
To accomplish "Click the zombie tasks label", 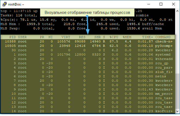I will point(142,15).
